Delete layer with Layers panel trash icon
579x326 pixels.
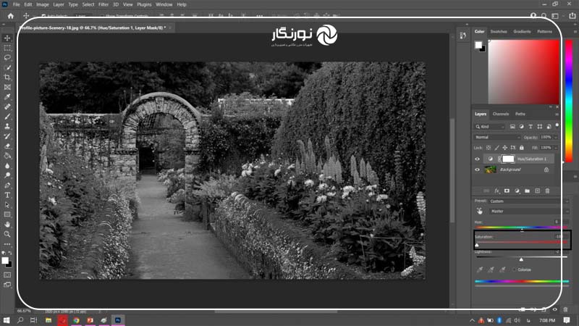click(547, 191)
